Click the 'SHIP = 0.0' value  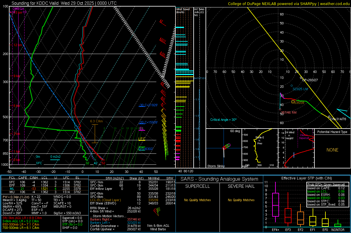coord(70,228)
